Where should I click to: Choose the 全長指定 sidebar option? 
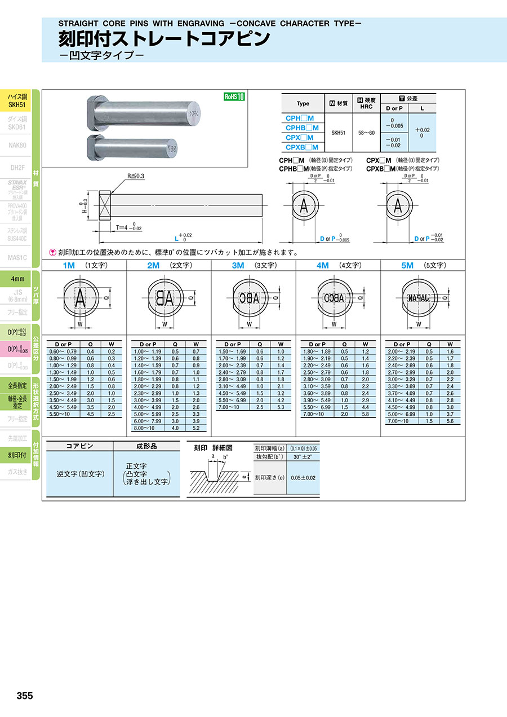[x=17, y=386]
